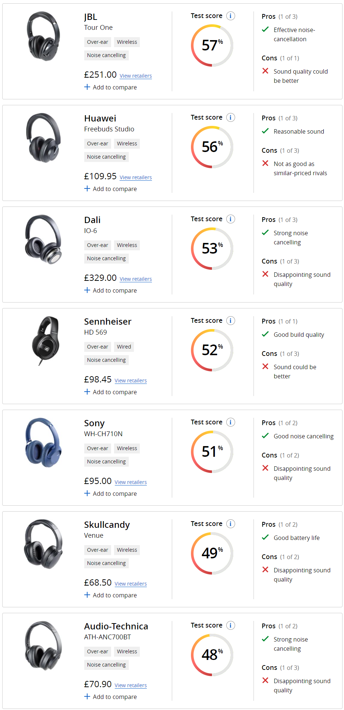344x710 pixels.
Task: Click the 57% score gauge for JBL
Action: coord(212,46)
